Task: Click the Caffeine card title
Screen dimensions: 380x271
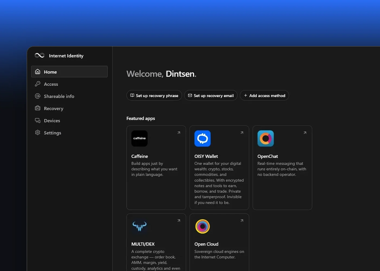Action: coord(140,156)
